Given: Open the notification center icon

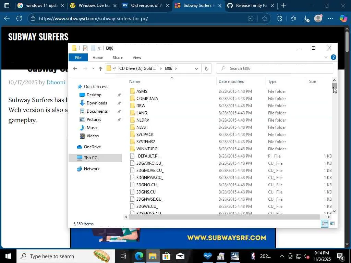Looking at the screenshot, I should pyautogui.click(x=340, y=256).
